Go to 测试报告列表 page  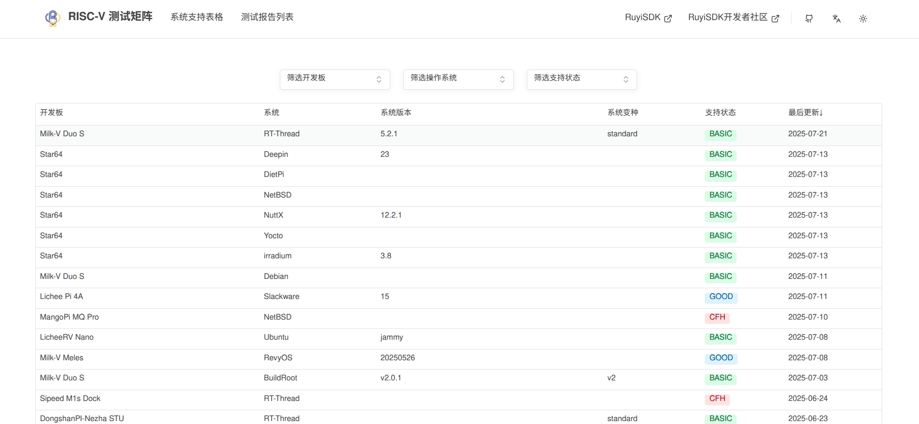click(267, 17)
